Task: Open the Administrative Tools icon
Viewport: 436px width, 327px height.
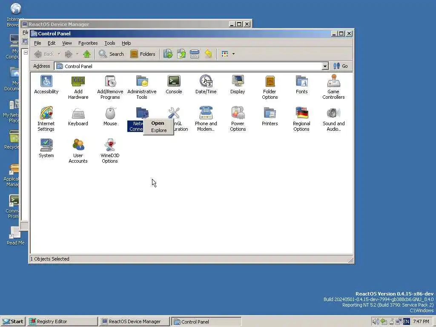Action: 142,87
